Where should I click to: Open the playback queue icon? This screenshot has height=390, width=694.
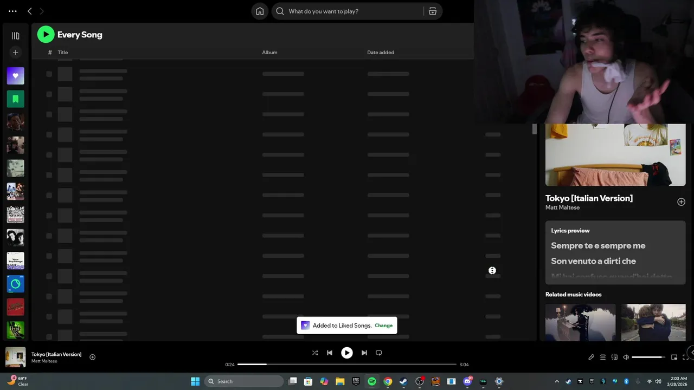(x=603, y=357)
